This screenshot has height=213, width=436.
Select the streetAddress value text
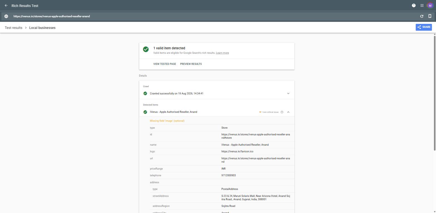click(x=256, y=198)
